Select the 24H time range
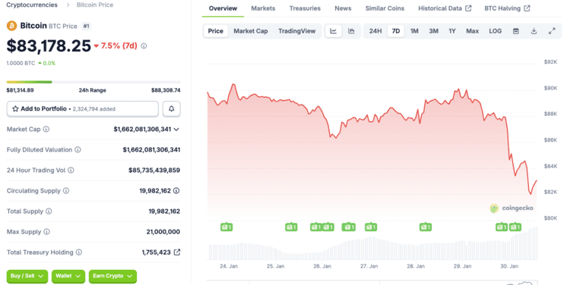 point(375,31)
